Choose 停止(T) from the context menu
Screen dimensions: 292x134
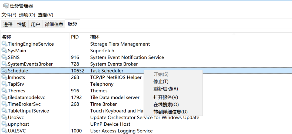[x=161, y=81]
